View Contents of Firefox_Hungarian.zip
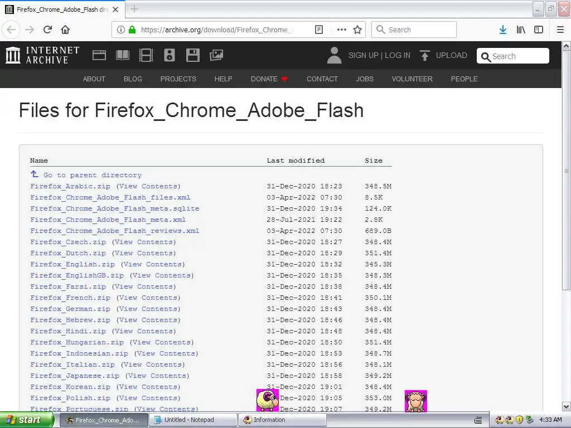This screenshot has height=428, width=571. 162,343
